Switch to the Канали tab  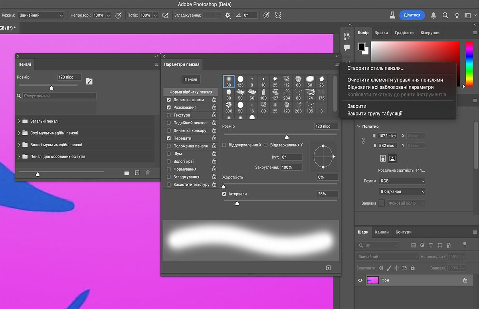coord(382,232)
